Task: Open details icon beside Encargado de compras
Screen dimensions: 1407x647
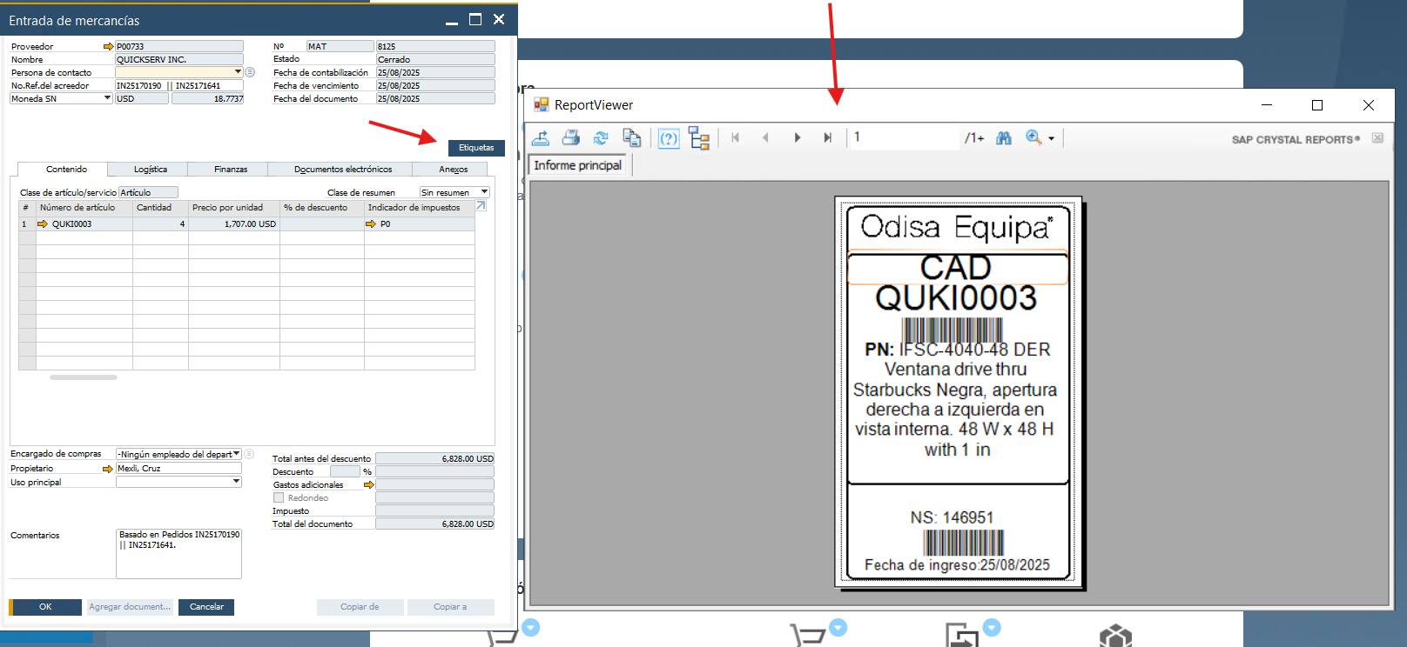Action: click(249, 454)
